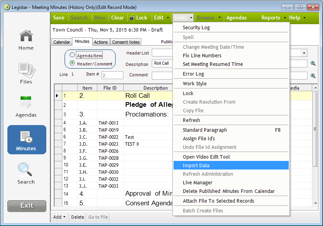Select the TMP-0033 file ID cell

[x=110, y=186]
